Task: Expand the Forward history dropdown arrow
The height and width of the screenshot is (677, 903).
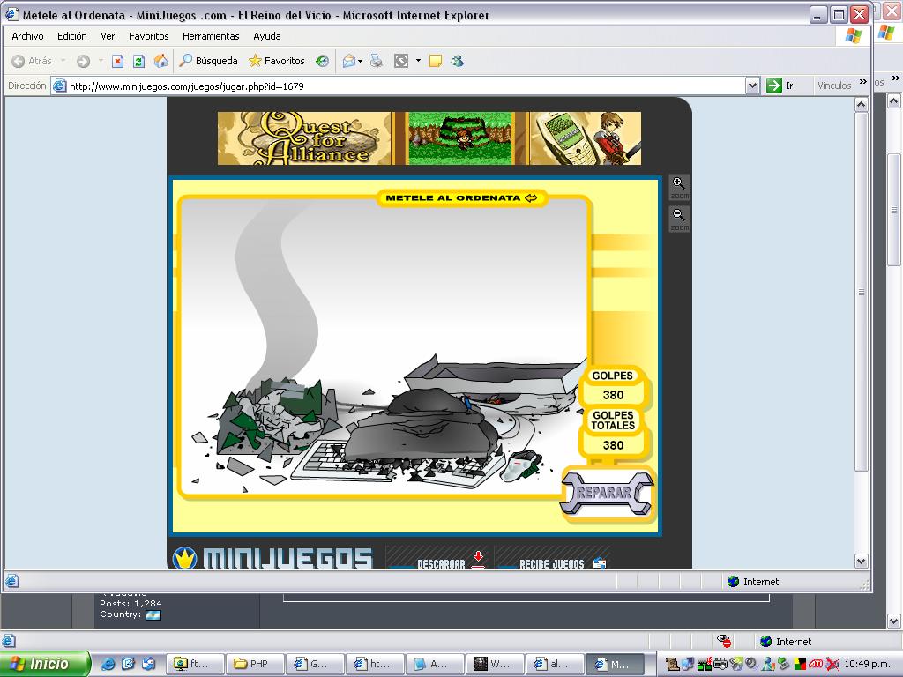Action: pyautogui.click(x=101, y=61)
